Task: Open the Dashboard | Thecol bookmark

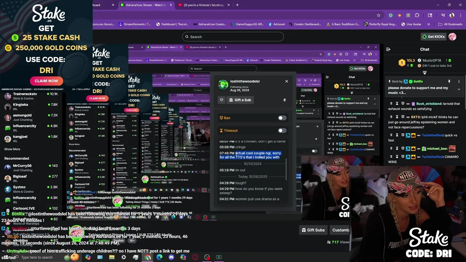Action: pyautogui.click(x=172, y=24)
